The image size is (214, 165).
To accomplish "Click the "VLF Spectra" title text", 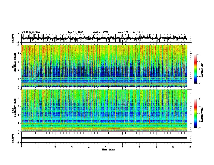I will (31, 32).
